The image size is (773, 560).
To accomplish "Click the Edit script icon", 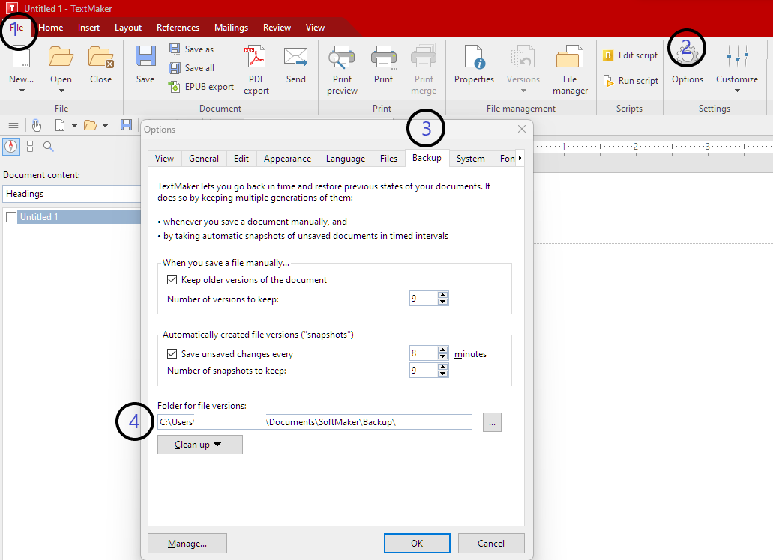I will coord(609,55).
